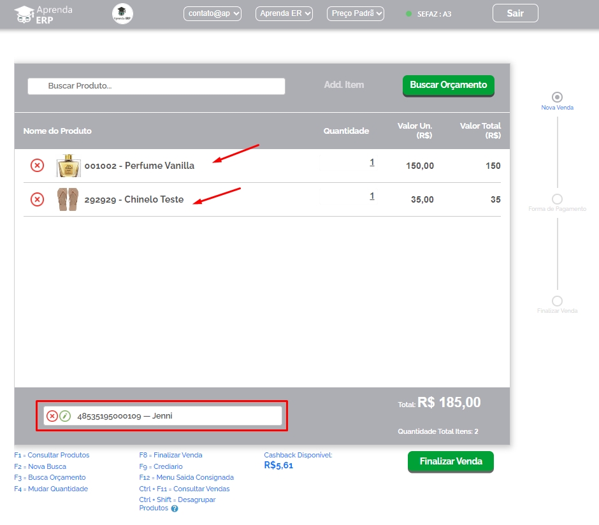Open help icon beside Desagrupar Produtos
Screen dimensions: 599x525
coord(175,508)
